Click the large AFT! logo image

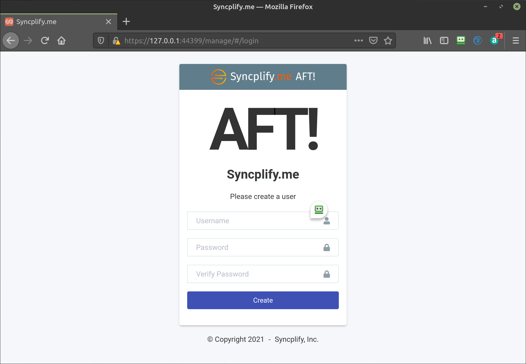264,129
